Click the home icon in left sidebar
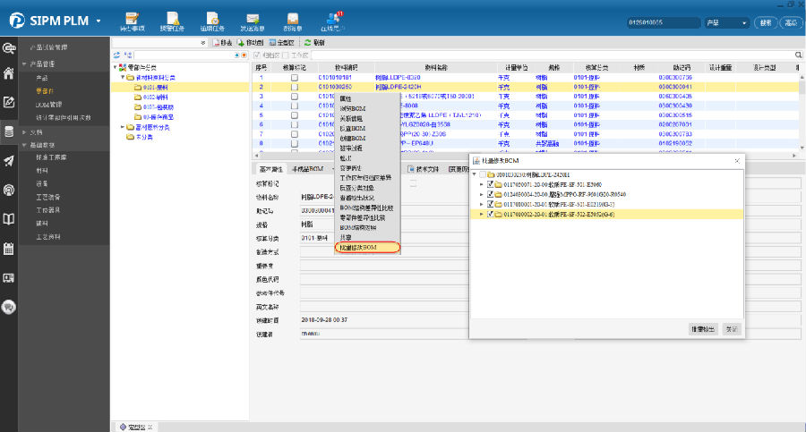 [x=9, y=74]
